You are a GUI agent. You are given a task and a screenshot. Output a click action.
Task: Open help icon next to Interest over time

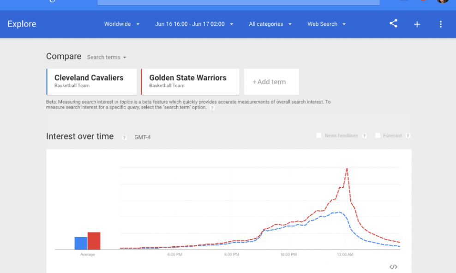tap(124, 138)
